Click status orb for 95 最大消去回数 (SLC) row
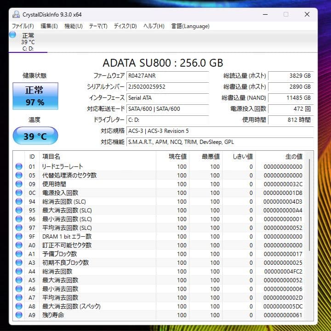The height and width of the screenshot is (331, 331). tap(19, 210)
